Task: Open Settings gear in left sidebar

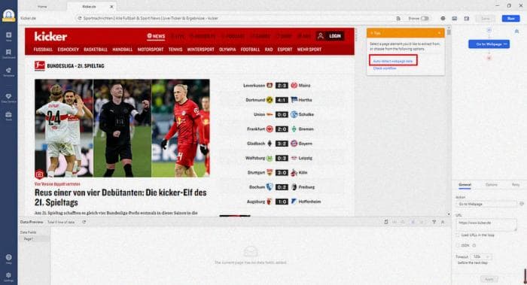Action: pos(9,276)
